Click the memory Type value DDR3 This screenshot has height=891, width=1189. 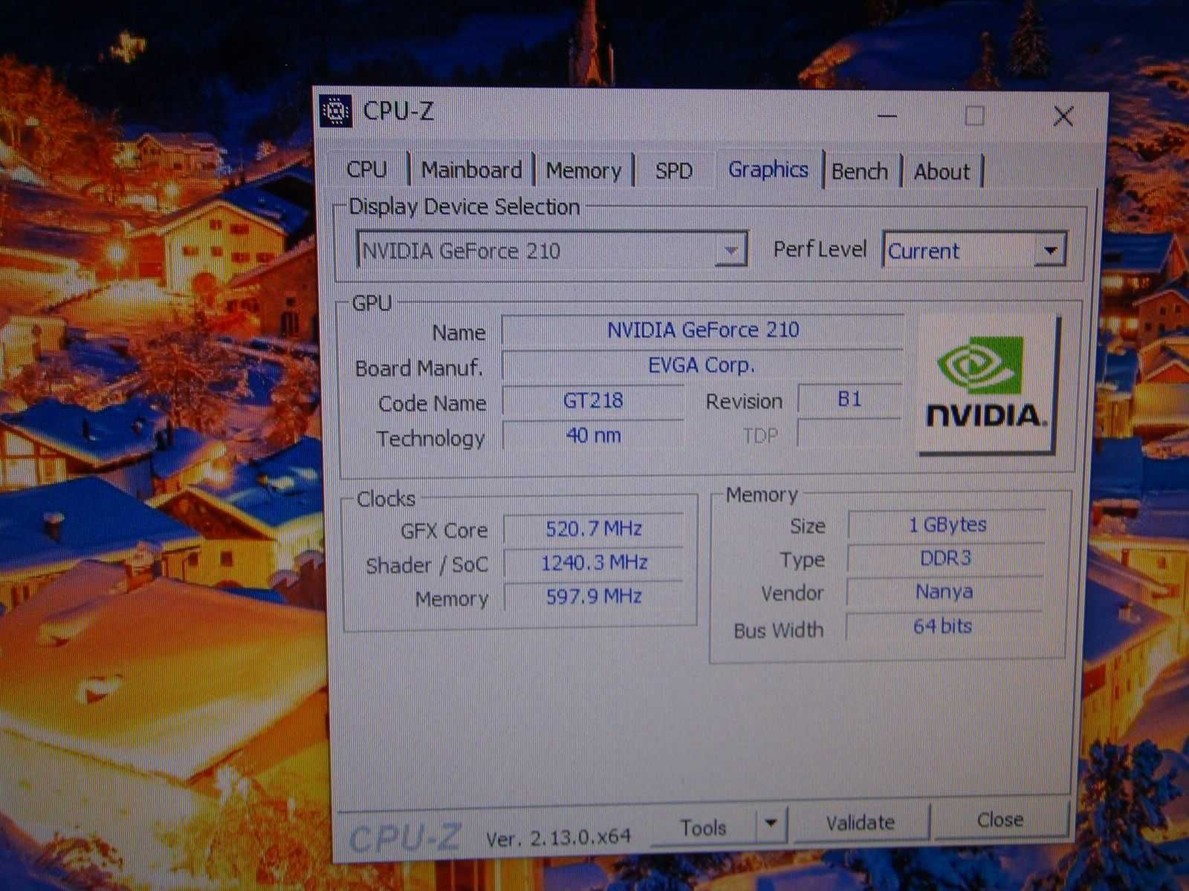click(945, 558)
